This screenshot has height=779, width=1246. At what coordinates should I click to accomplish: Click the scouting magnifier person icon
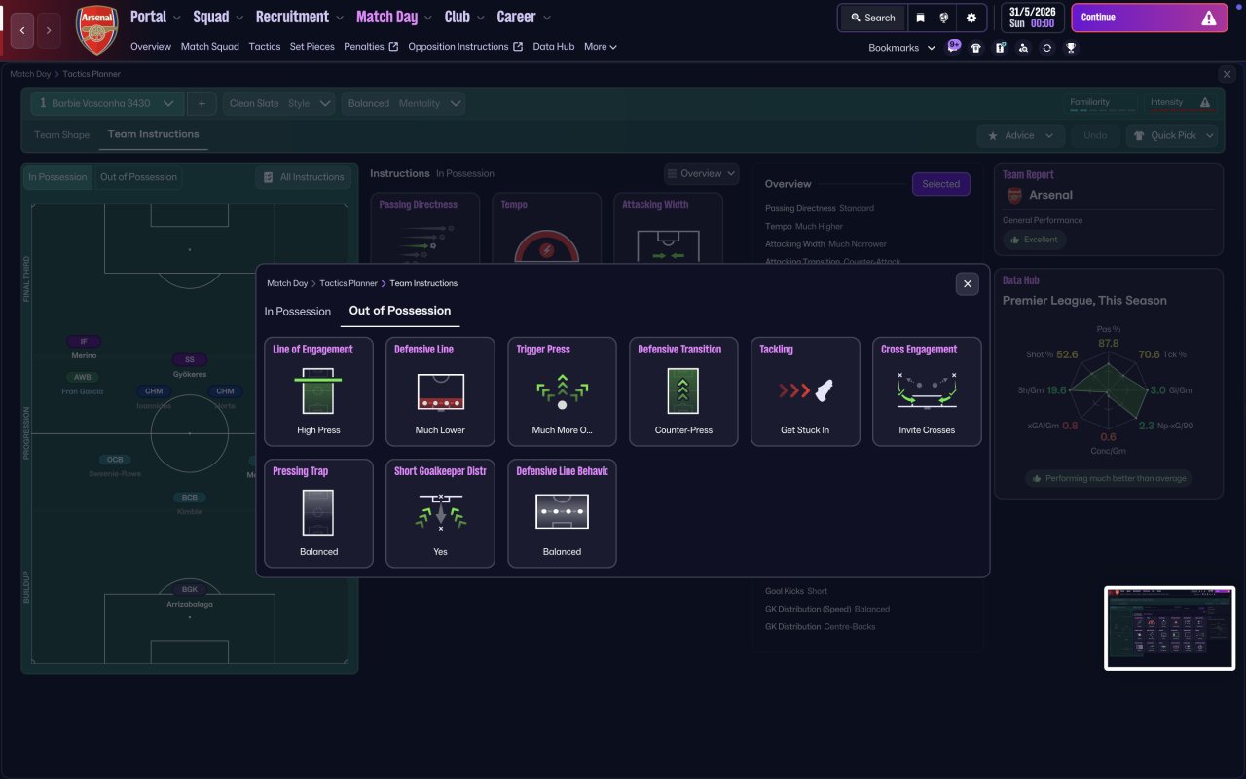click(x=1023, y=48)
